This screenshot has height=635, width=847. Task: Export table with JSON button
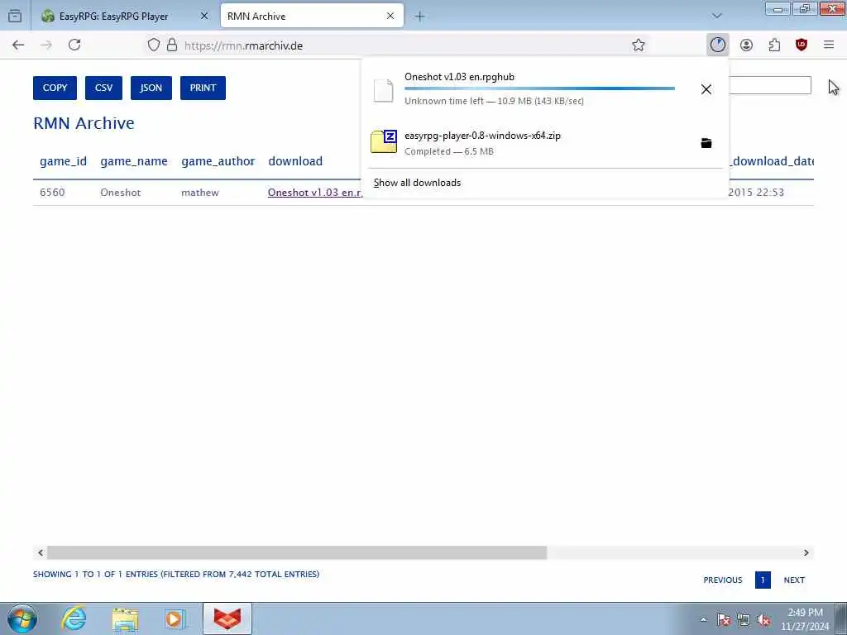point(151,88)
